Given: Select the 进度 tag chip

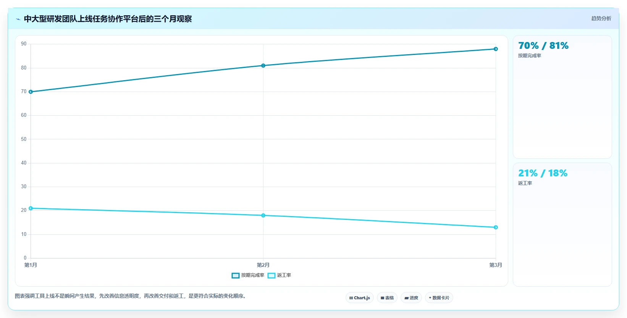Looking at the screenshot, I should pyautogui.click(x=411, y=298).
